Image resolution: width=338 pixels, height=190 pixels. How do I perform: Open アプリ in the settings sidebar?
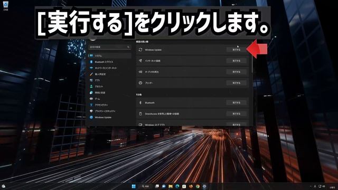tap(110, 80)
